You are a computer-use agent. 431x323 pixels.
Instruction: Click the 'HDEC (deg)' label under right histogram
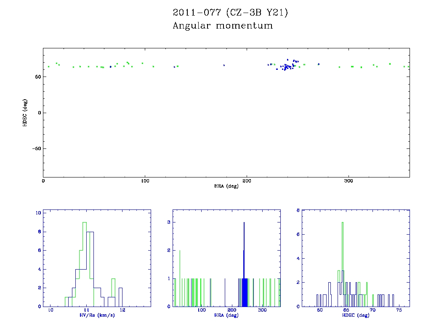coord(356,315)
